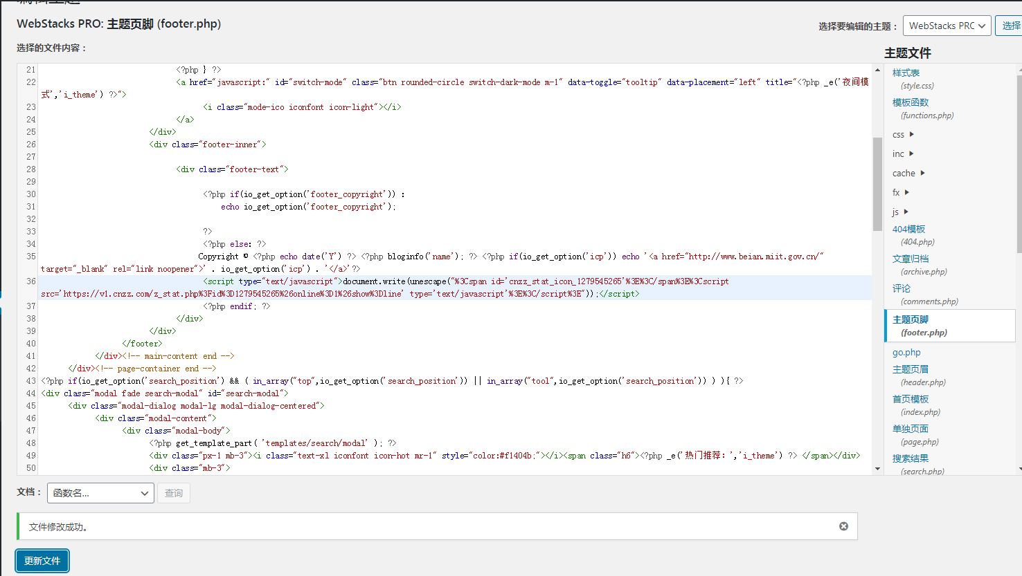Click the code editor scroll-up arrow
Viewport: 1022px width, 576px height.
[x=877, y=70]
